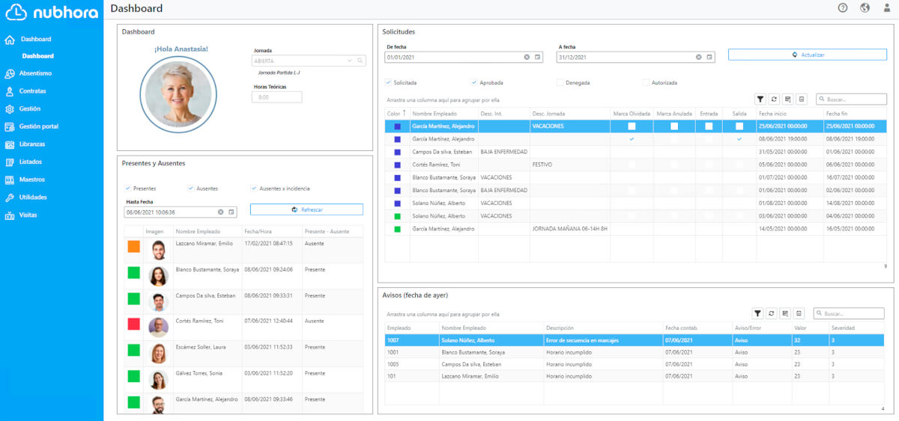Click the export icon in Solicitudes toolbar
899x421 pixels.
pos(801,99)
